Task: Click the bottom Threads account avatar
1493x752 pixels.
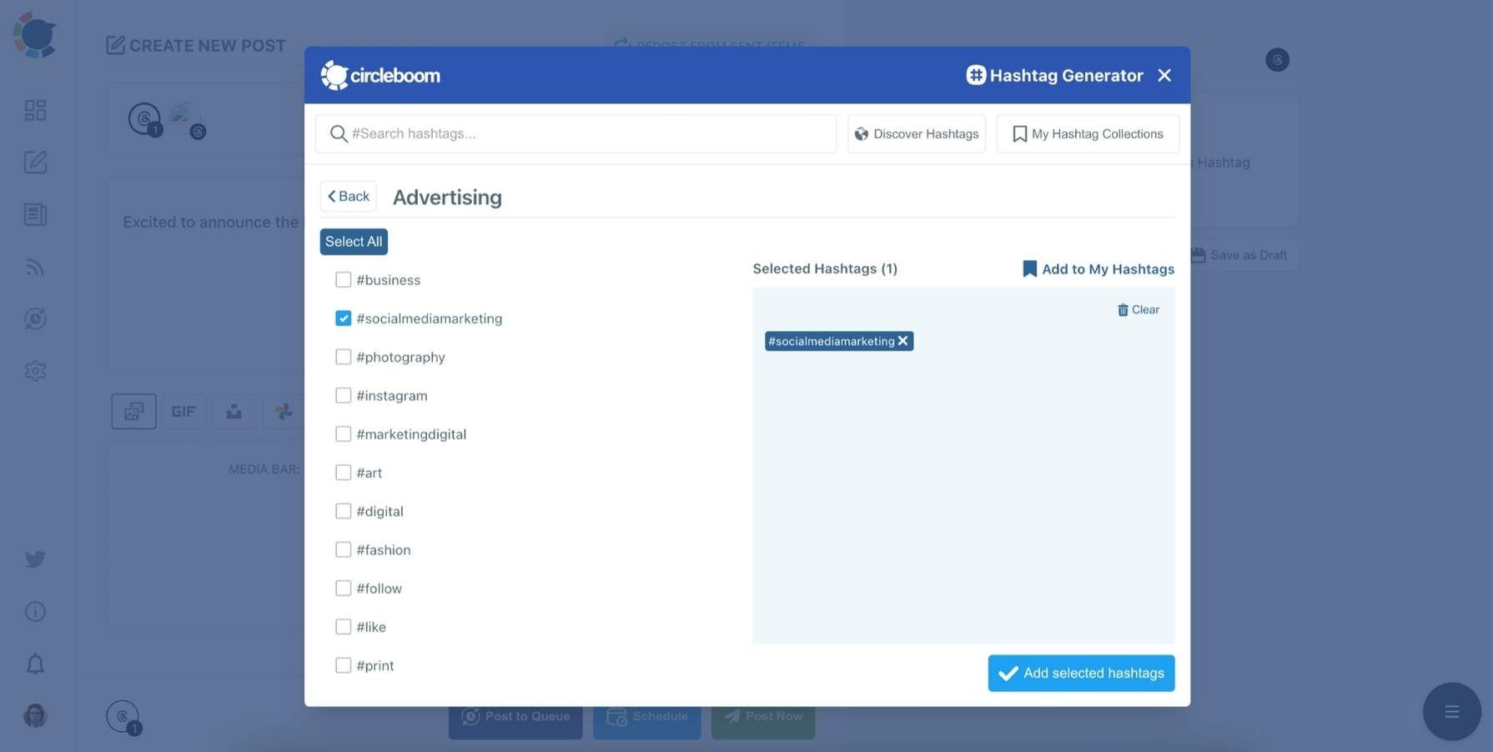Action: pyautogui.click(x=123, y=717)
